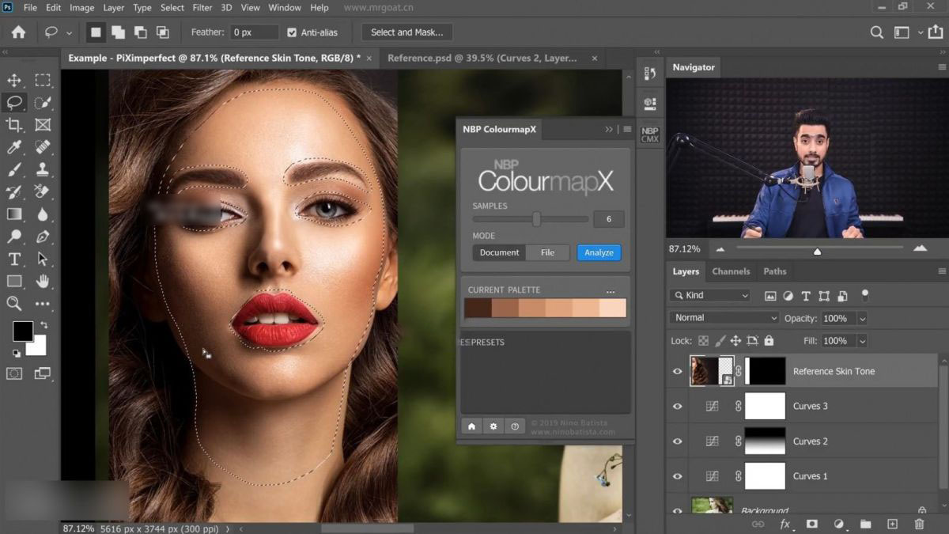Expand the layer Opacity dropdown arrow

pyautogui.click(x=862, y=318)
